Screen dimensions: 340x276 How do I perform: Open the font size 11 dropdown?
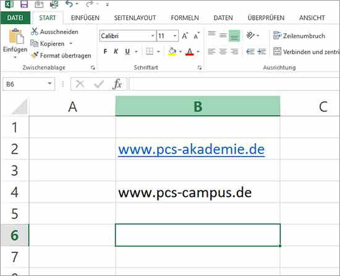point(175,36)
